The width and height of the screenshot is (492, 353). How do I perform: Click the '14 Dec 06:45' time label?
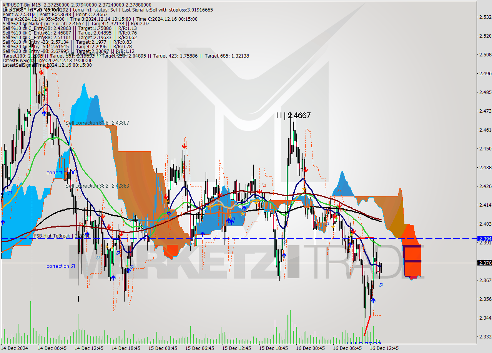(x=52, y=348)
